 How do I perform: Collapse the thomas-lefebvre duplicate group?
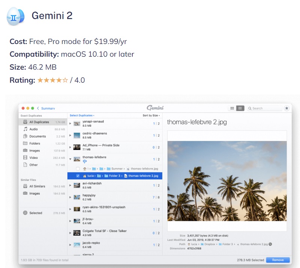[70, 159]
